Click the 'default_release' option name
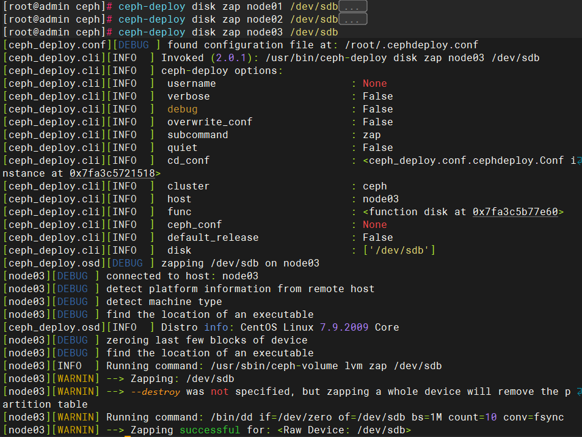The height and width of the screenshot is (437, 582). click(x=213, y=238)
